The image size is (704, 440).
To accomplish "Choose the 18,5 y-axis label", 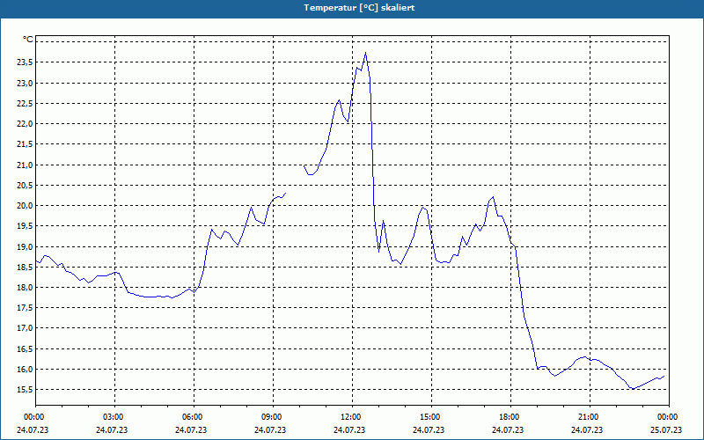I will pos(25,267).
